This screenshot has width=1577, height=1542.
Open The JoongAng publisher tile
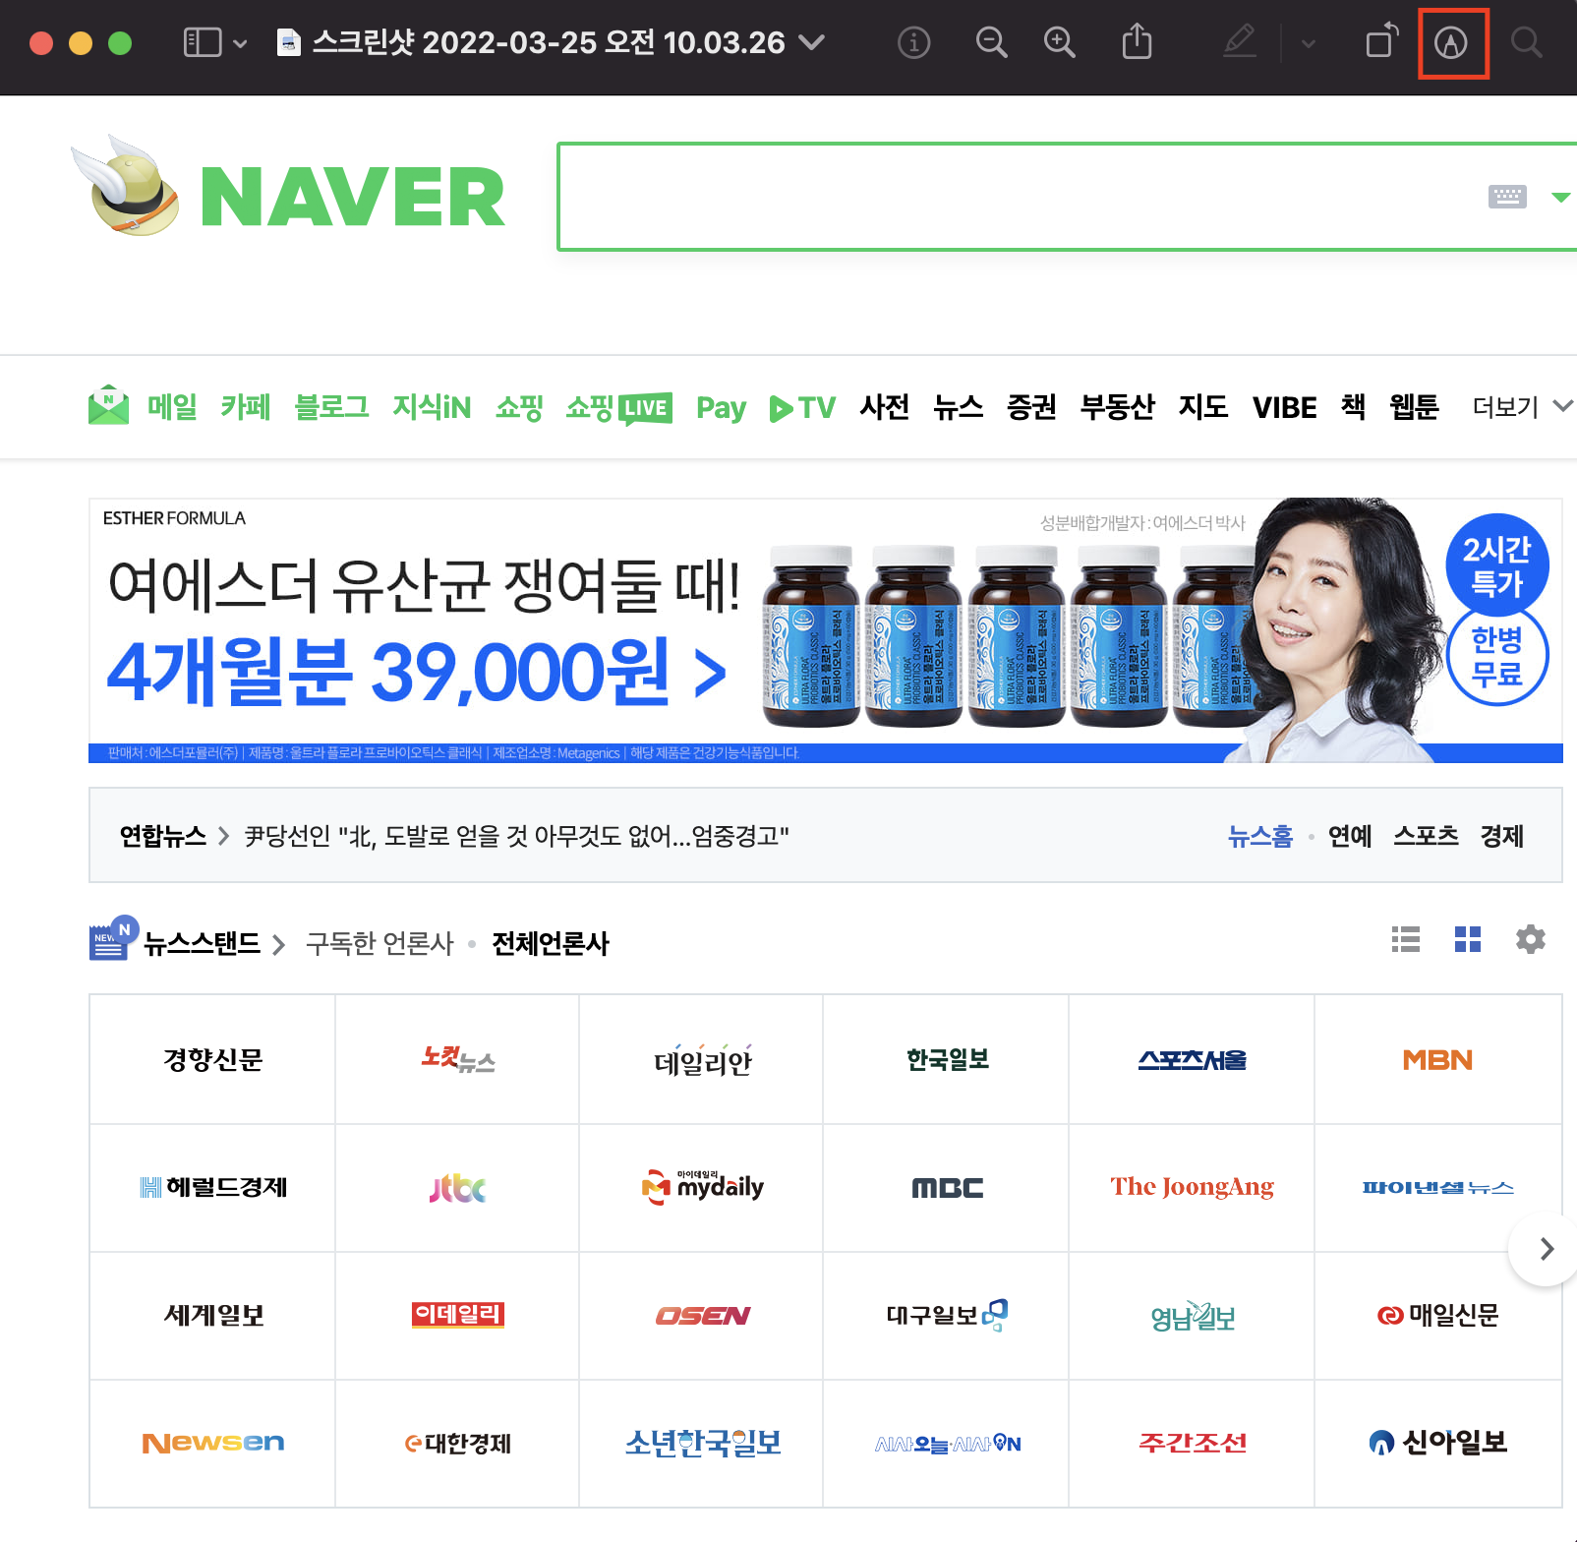pos(1192,1188)
